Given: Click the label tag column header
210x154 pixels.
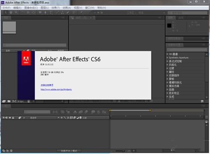Looking at the screenshot, I should click(20, 118).
